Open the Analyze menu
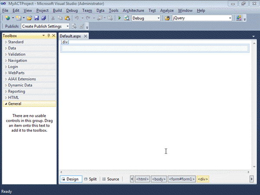This screenshot has width=260, height=195. pyautogui.click(x=167, y=10)
